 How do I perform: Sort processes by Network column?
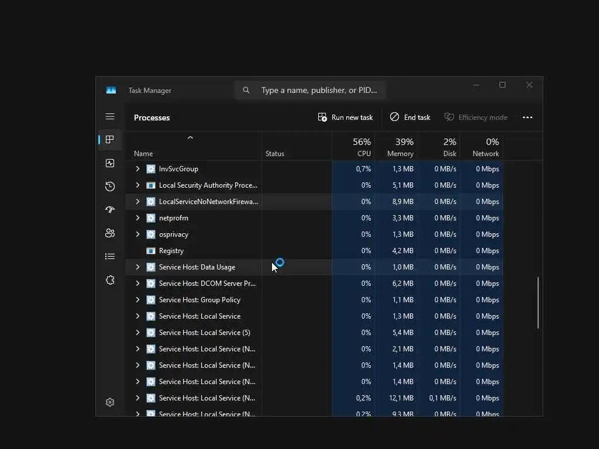pos(482,147)
